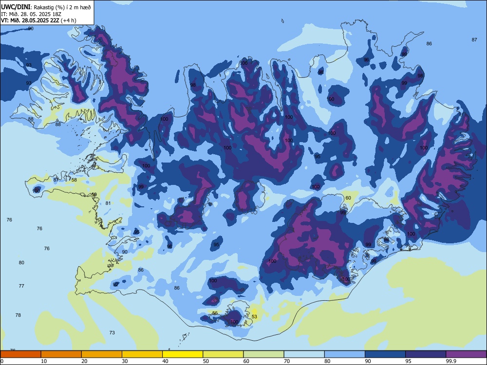
Task: Pick the 50–60 pale yellow legend swatch
Action: coord(224,354)
